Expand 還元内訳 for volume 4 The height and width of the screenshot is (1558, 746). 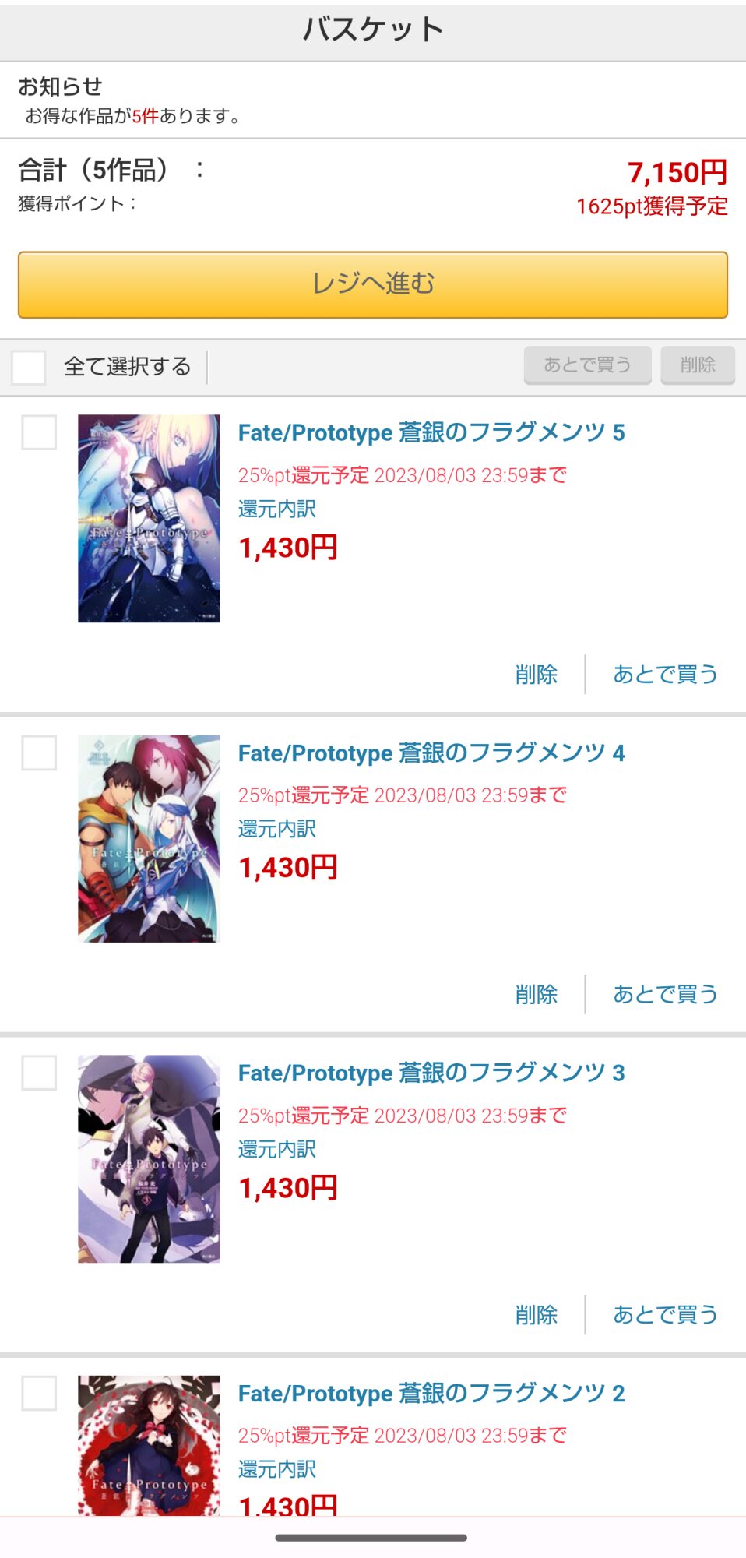click(x=277, y=829)
